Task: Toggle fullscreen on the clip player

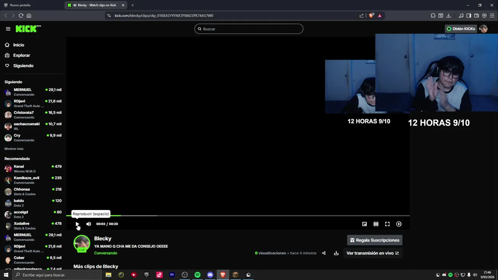Action: pos(387,224)
